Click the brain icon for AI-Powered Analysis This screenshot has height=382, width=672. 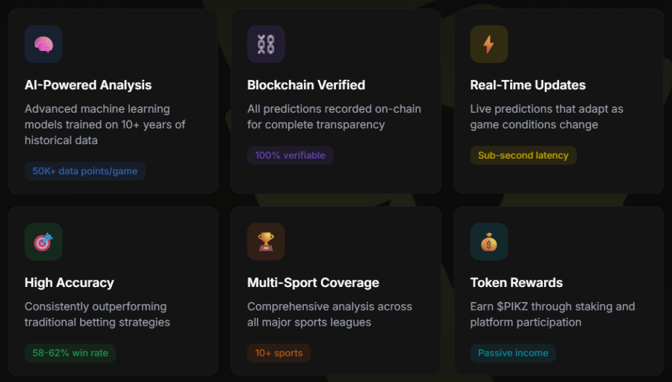point(43,44)
